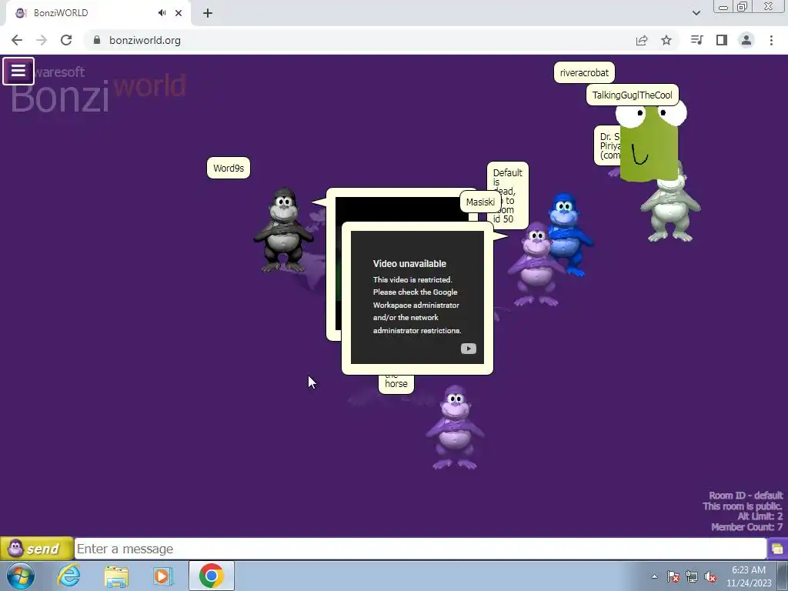788x591 pixels.
Task: Reload the bonziworld.org page
Action: (66, 40)
